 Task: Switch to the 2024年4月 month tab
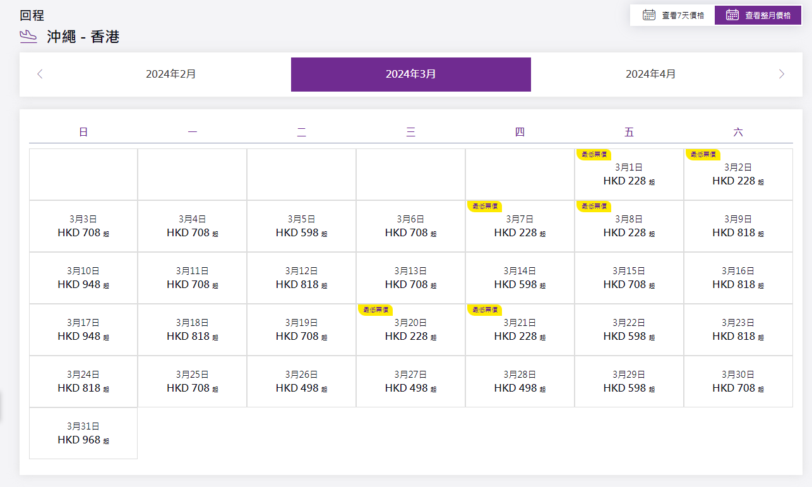(650, 75)
